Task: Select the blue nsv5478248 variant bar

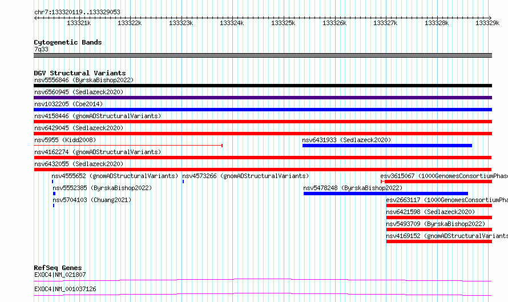Action: 385,194
